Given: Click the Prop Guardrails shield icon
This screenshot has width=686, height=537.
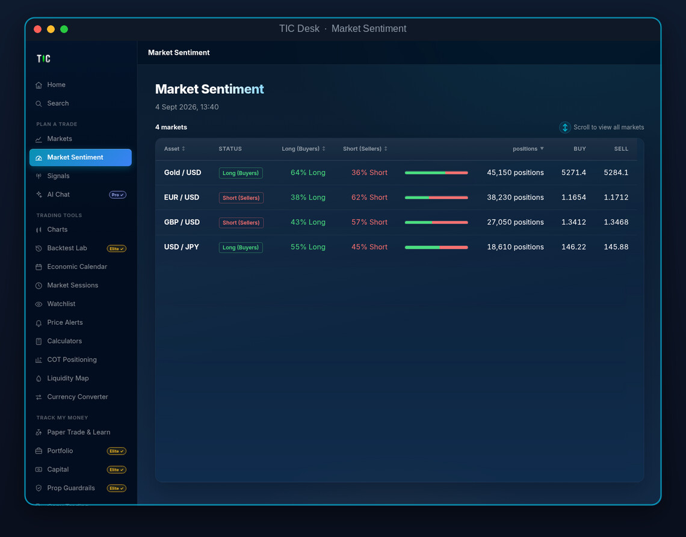Looking at the screenshot, I should 39,488.
